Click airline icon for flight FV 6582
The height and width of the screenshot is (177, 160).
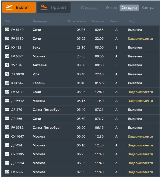coord(7,127)
